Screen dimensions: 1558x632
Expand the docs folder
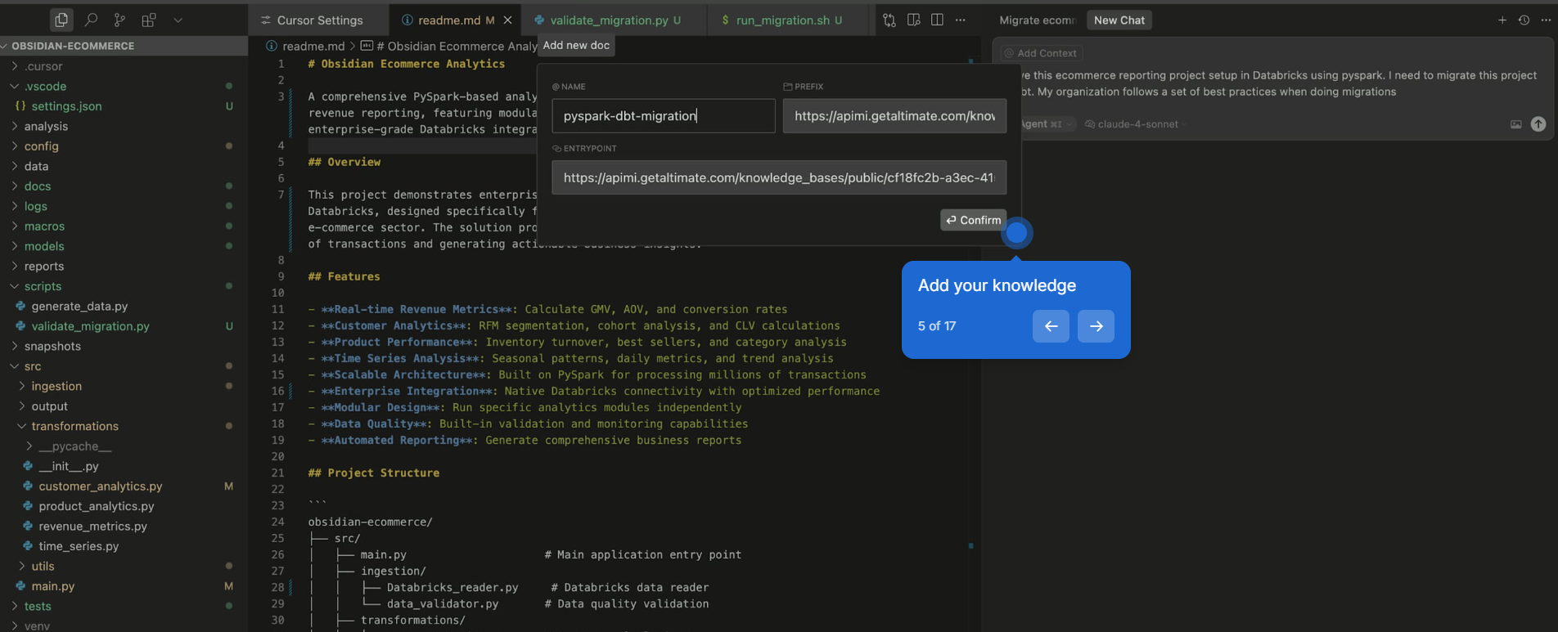click(x=123, y=186)
